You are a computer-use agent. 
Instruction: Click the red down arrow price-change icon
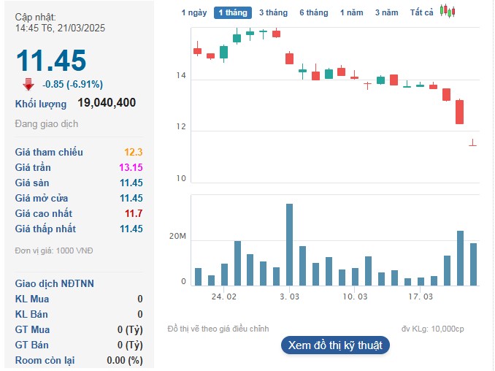(28, 83)
